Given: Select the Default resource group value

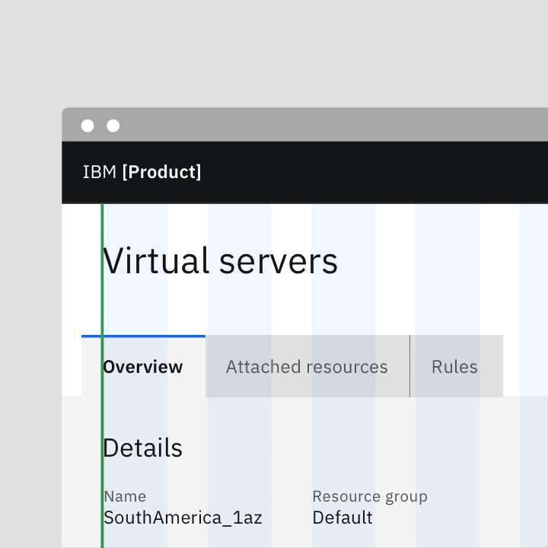Looking at the screenshot, I should (342, 518).
